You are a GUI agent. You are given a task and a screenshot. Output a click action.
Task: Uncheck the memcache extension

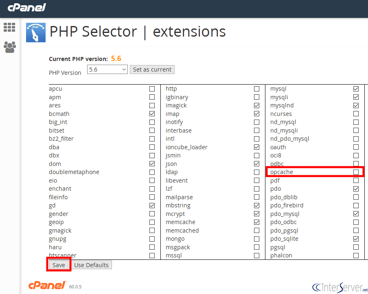click(x=257, y=222)
